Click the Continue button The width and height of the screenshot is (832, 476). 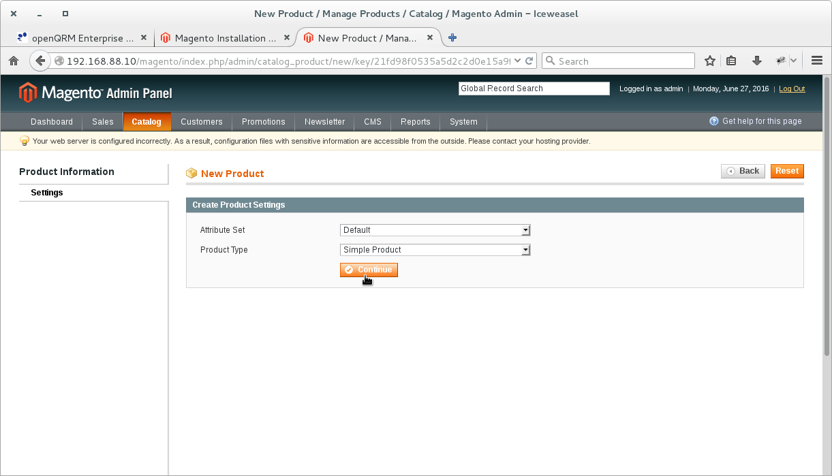point(369,270)
